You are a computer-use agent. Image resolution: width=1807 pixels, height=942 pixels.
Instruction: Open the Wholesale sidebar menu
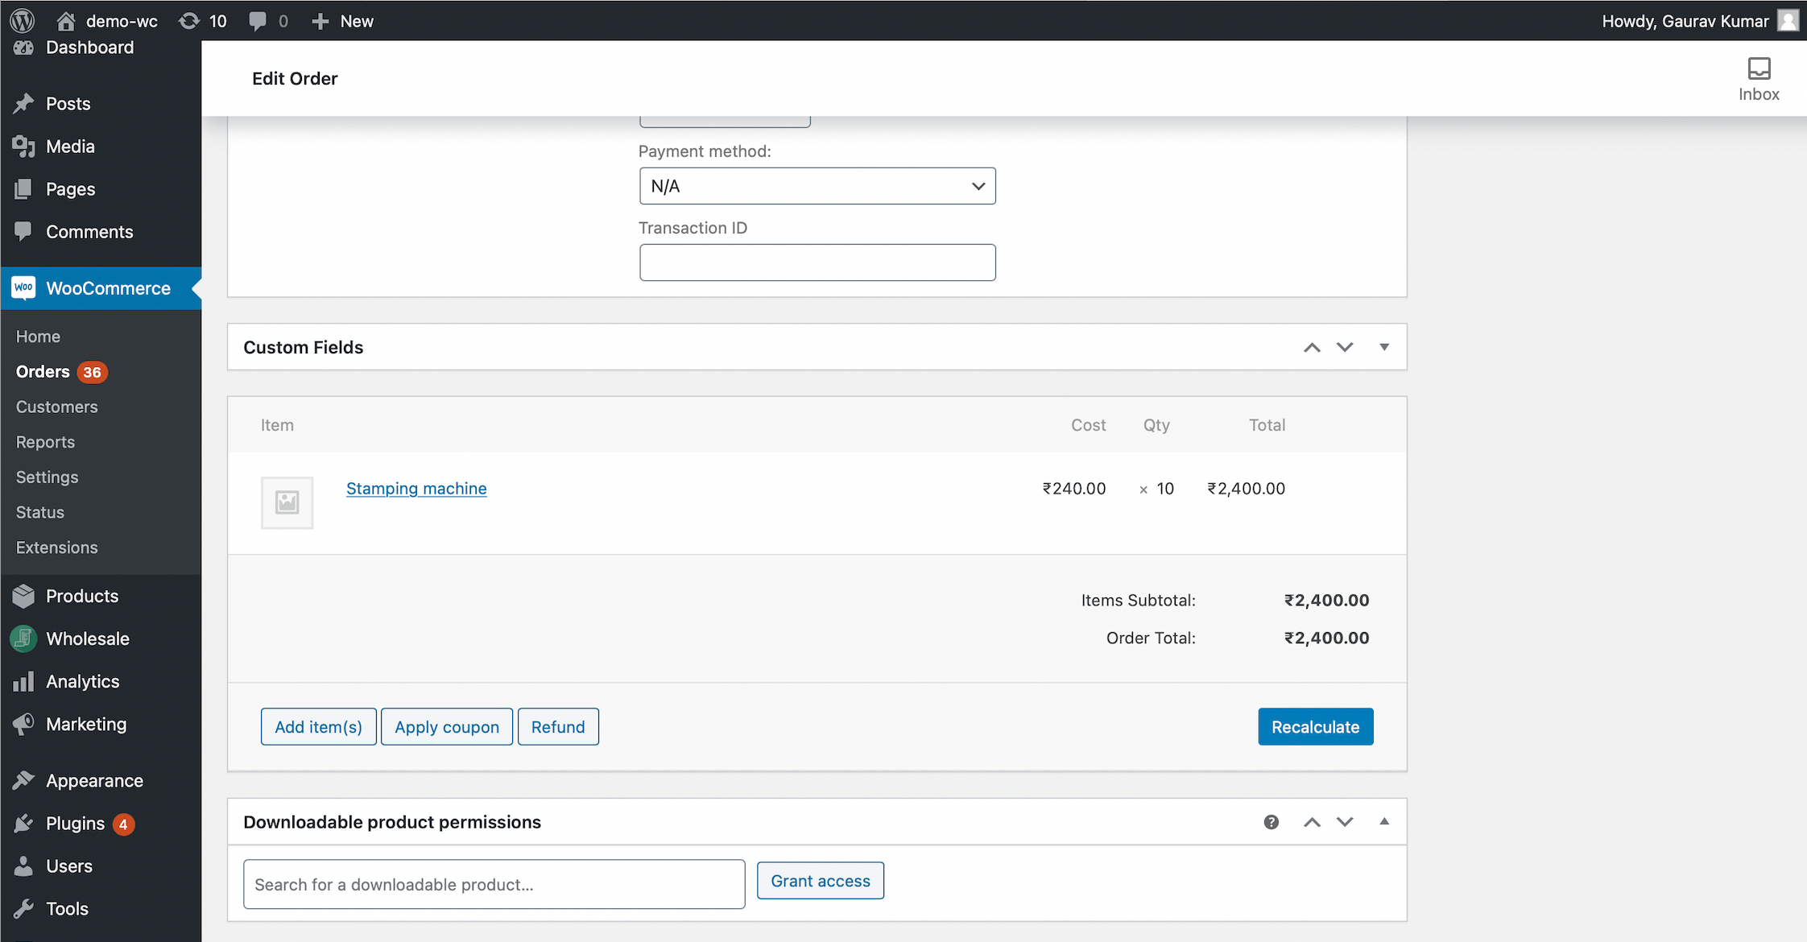87,638
